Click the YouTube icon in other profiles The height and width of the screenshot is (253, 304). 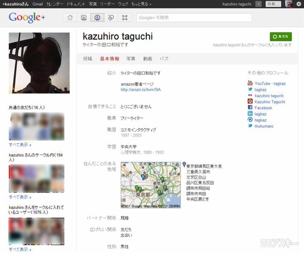tap(250, 83)
